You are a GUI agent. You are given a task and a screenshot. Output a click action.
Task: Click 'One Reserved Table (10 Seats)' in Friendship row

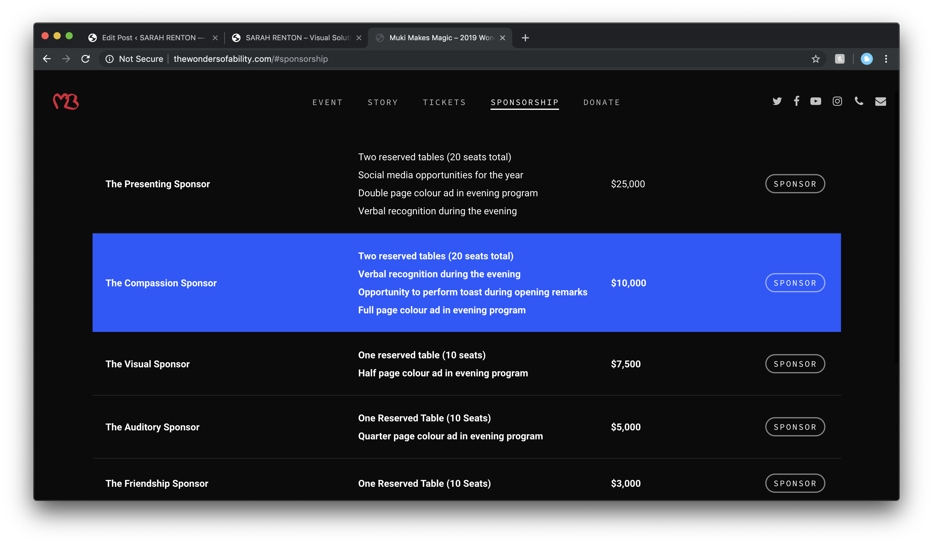425,483
